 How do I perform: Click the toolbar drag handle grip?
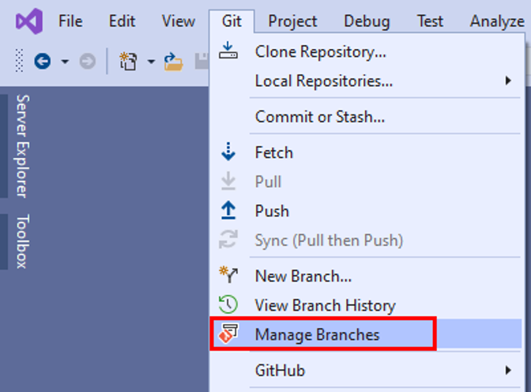19,61
